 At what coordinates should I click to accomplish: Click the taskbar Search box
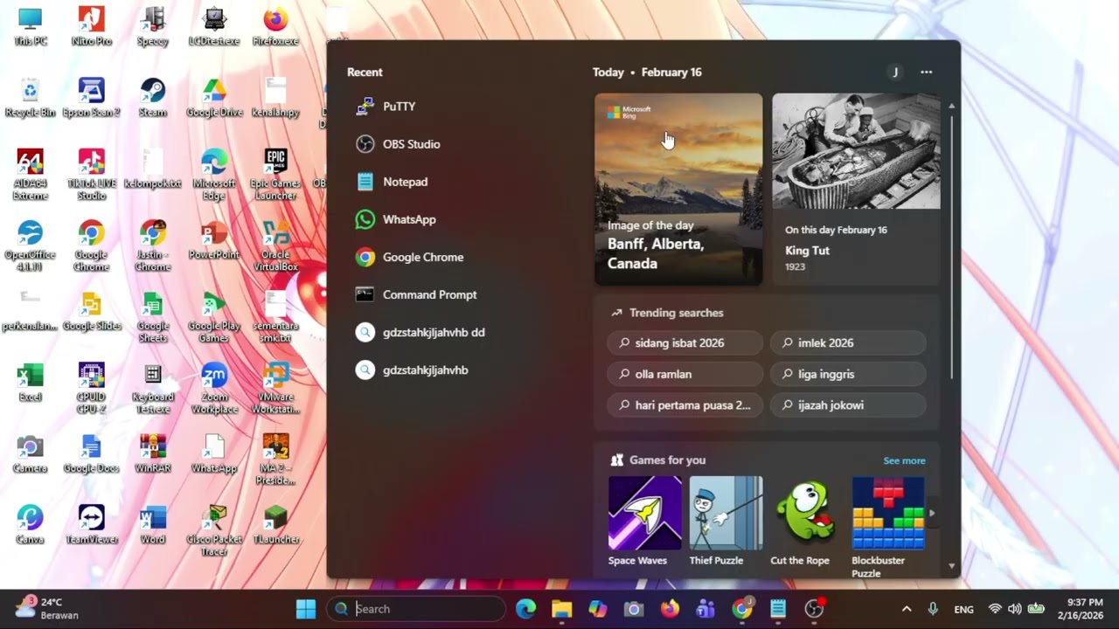pyautogui.click(x=416, y=609)
